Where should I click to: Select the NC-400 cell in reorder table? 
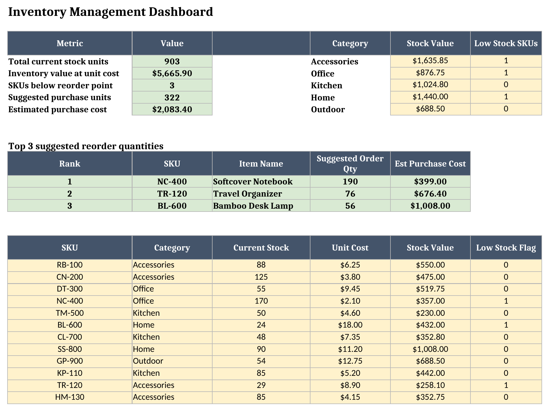coord(172,182)
